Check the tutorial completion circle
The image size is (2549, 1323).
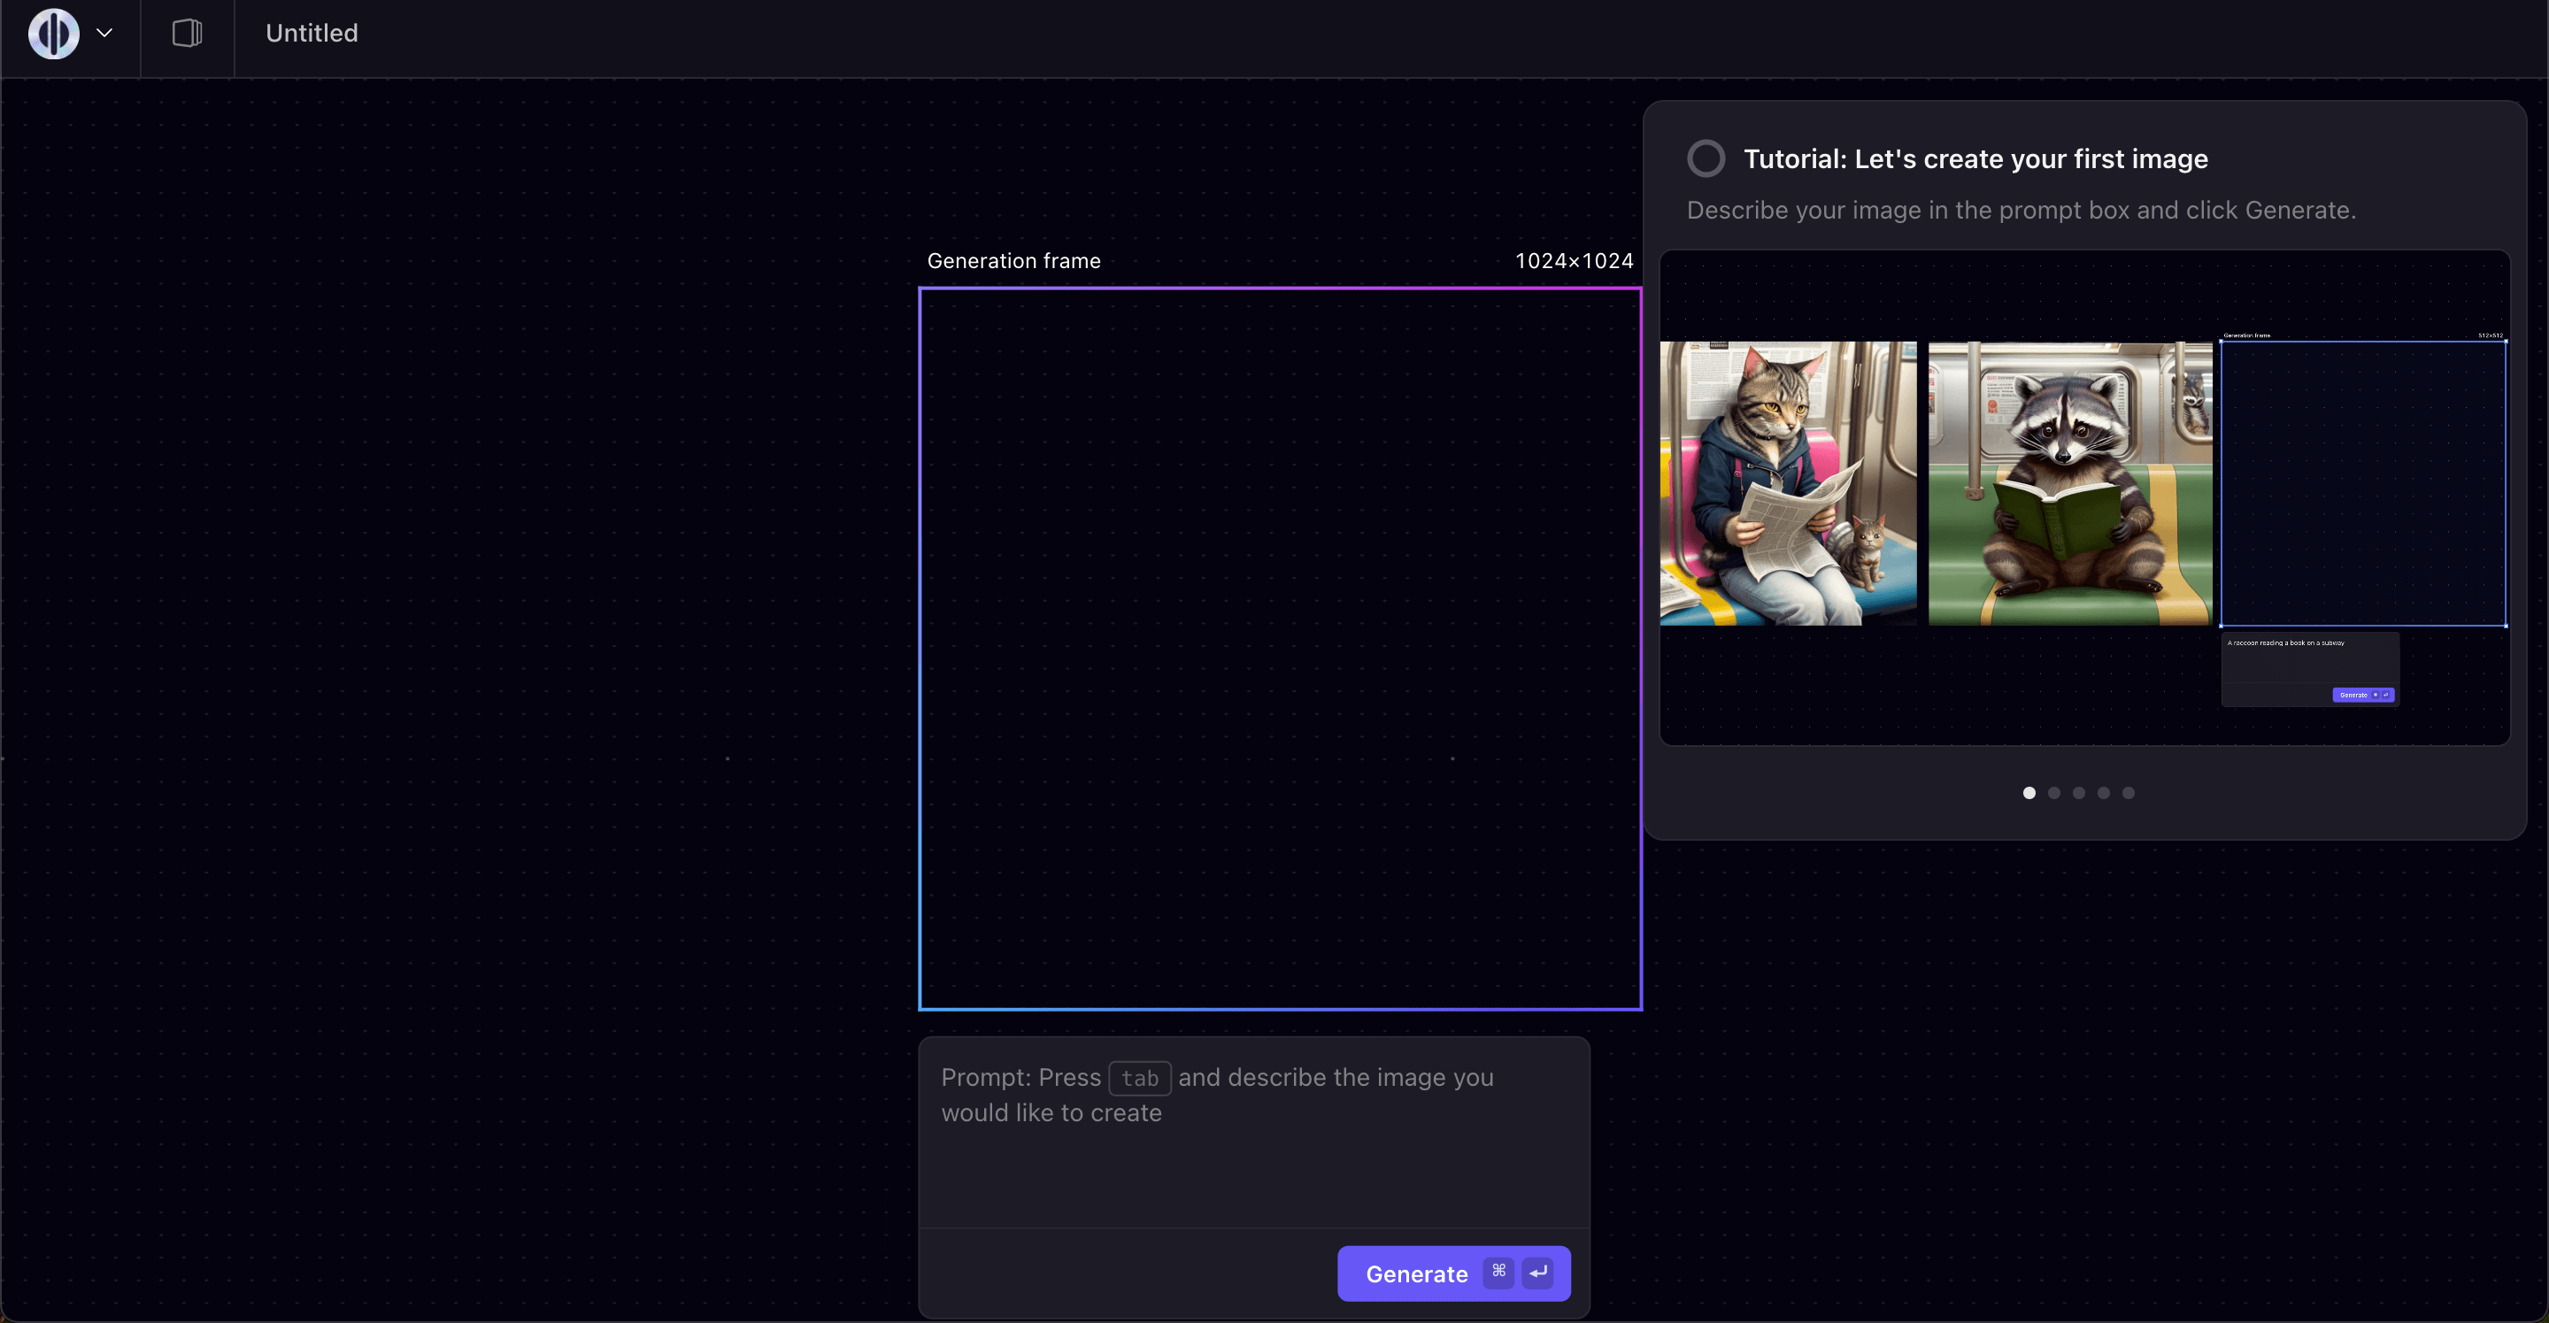coord(1705,158)
